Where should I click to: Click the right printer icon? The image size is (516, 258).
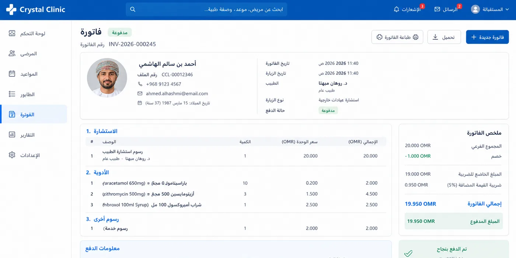(415, 37)
